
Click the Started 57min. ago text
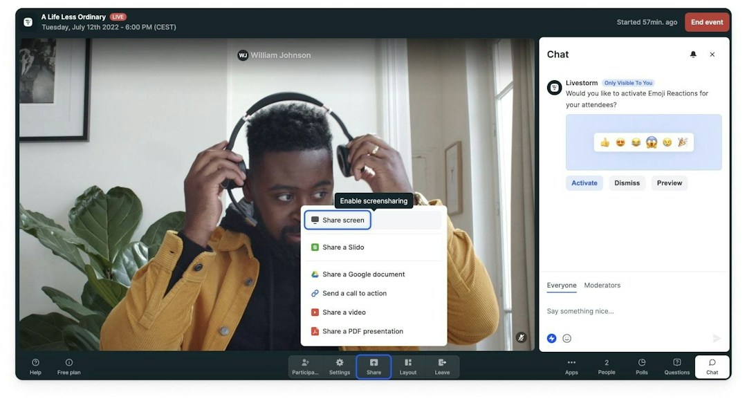pos(647,22)
